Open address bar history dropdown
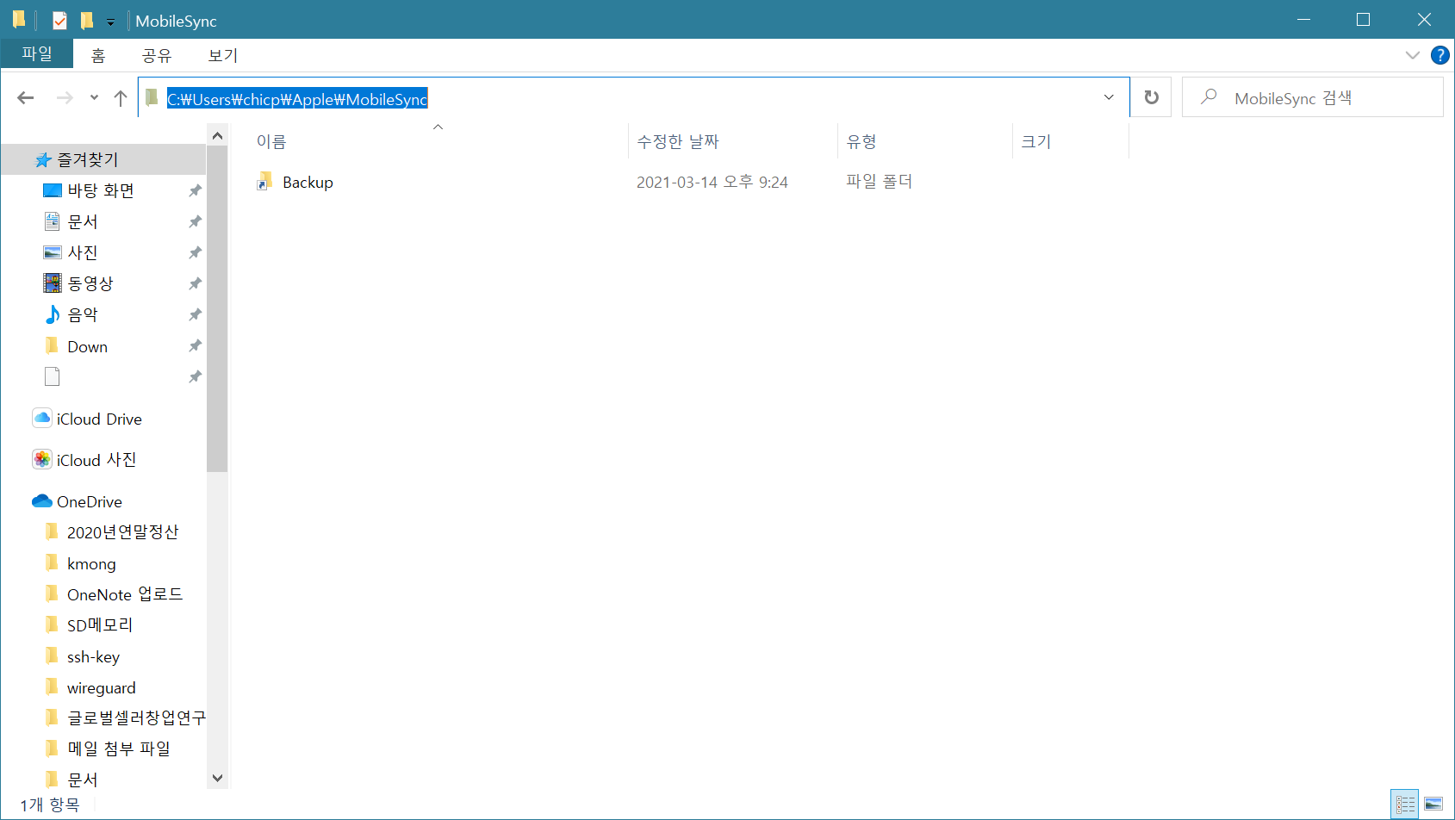1455x820 pixels. tap(1109, 97)
